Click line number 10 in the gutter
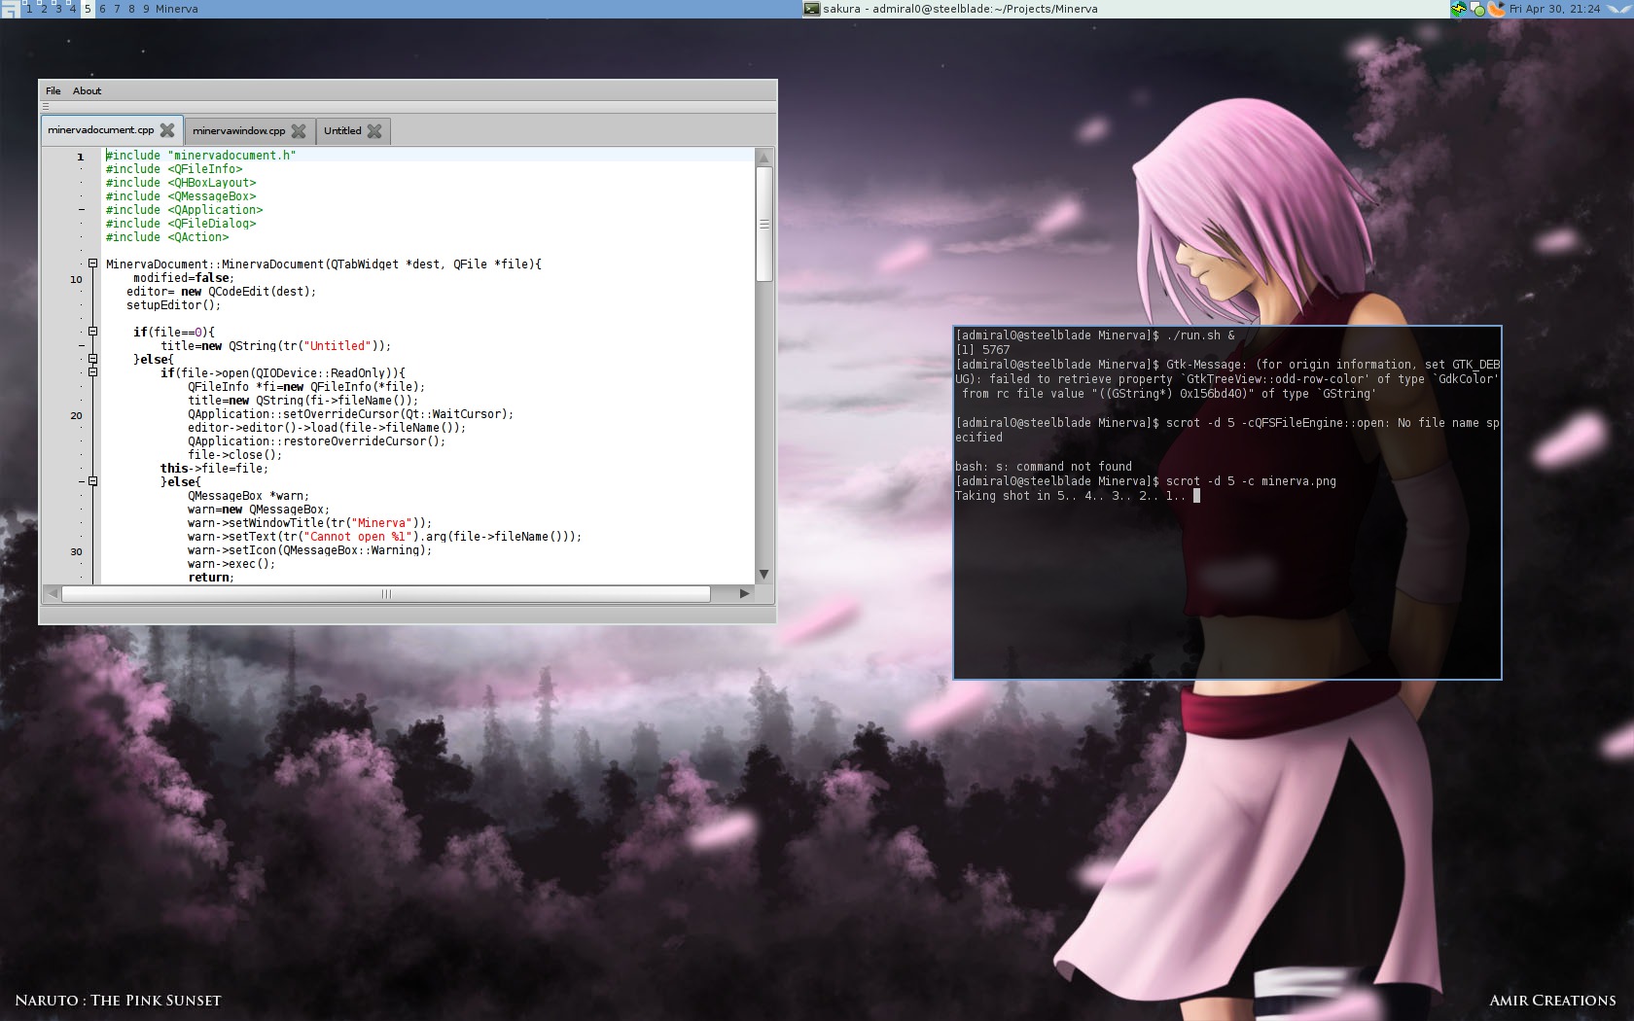 (76, 279)
